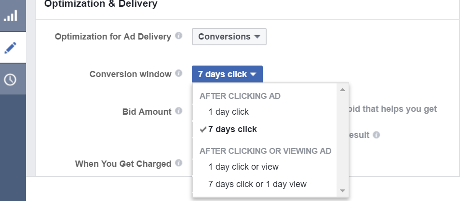Click info icon beside Optimization for Ad Delivery
This screenshot has width=460, height=201.
click(x=179, y=36)
